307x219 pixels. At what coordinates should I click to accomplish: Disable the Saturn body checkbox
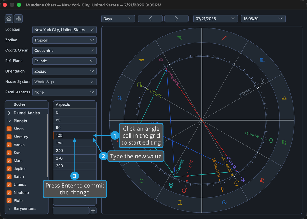[9, 177]
